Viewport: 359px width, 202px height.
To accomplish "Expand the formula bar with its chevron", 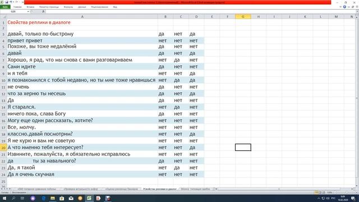I will (357, 11).
